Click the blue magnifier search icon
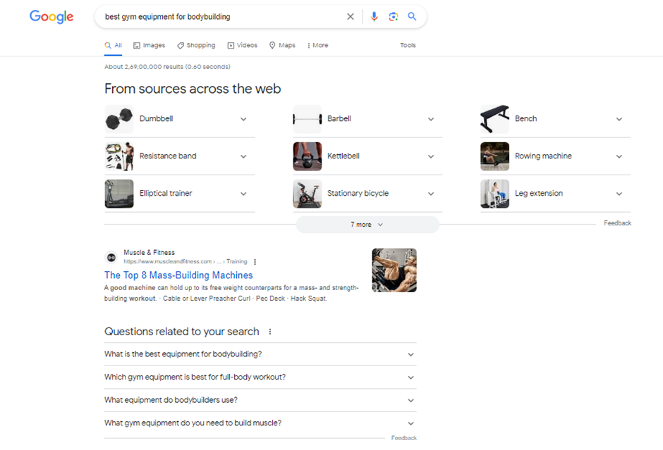This screenshot has width=663, height=450. tap(412, 17)
